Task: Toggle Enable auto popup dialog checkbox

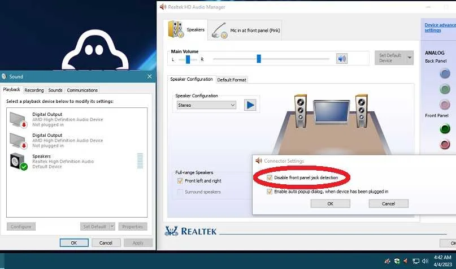Action: (270, 192)
